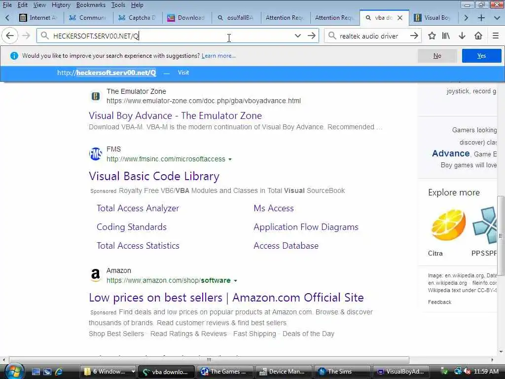Viewport: 505px width, 379px height.
Task: Open the hamburger application menu
Action: (496, 36)
